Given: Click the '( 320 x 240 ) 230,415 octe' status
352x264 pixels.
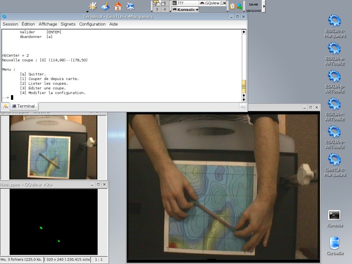Looking at the screenshot, I should tap(67, 259).
